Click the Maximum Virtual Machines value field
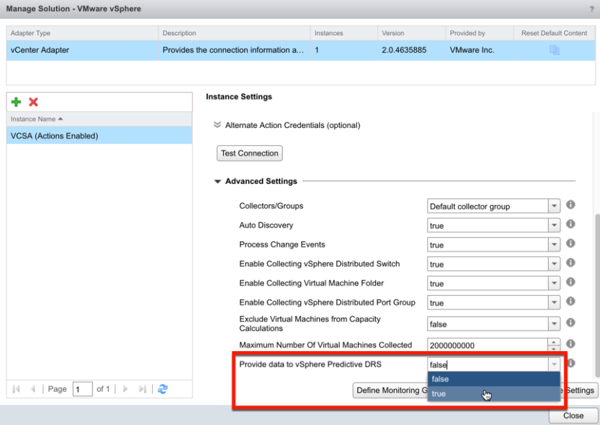 tap(488, 345)
